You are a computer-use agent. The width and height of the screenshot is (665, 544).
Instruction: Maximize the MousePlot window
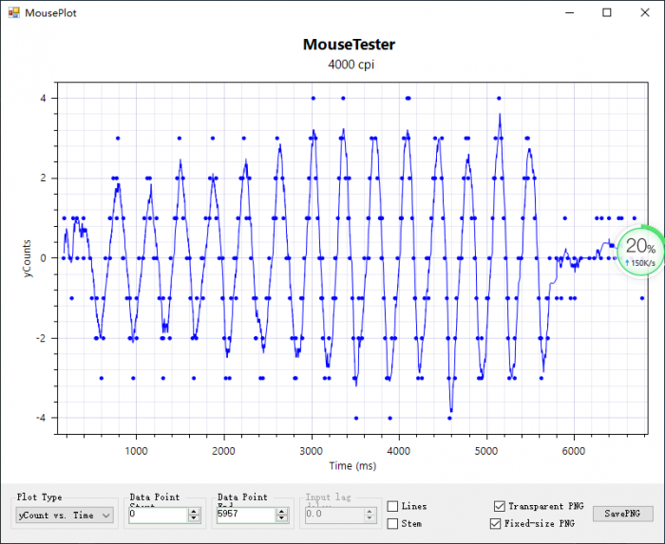point(607,11)
